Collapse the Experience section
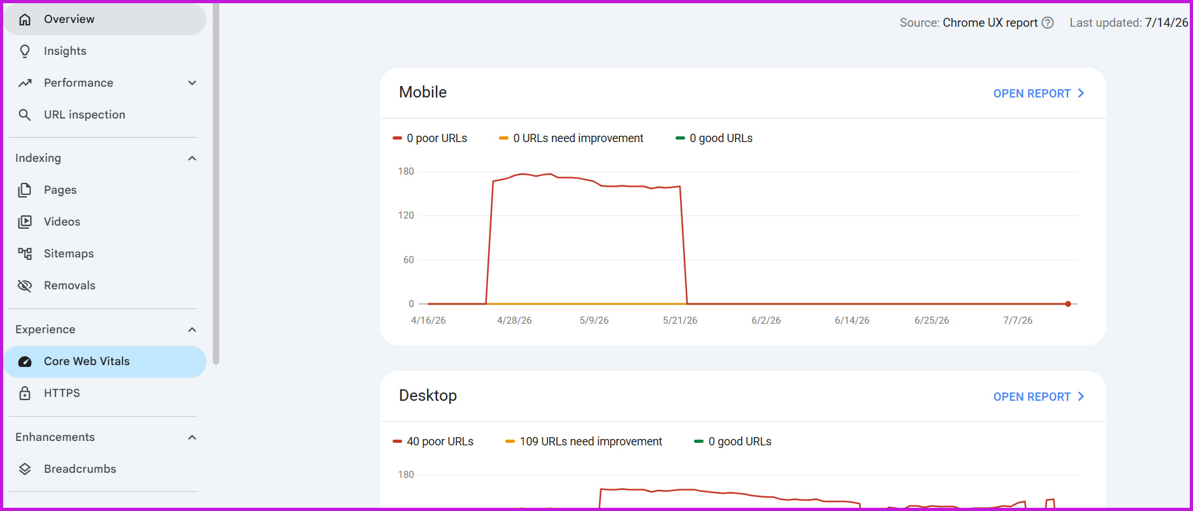1193x511 pixels. (192, 329)
